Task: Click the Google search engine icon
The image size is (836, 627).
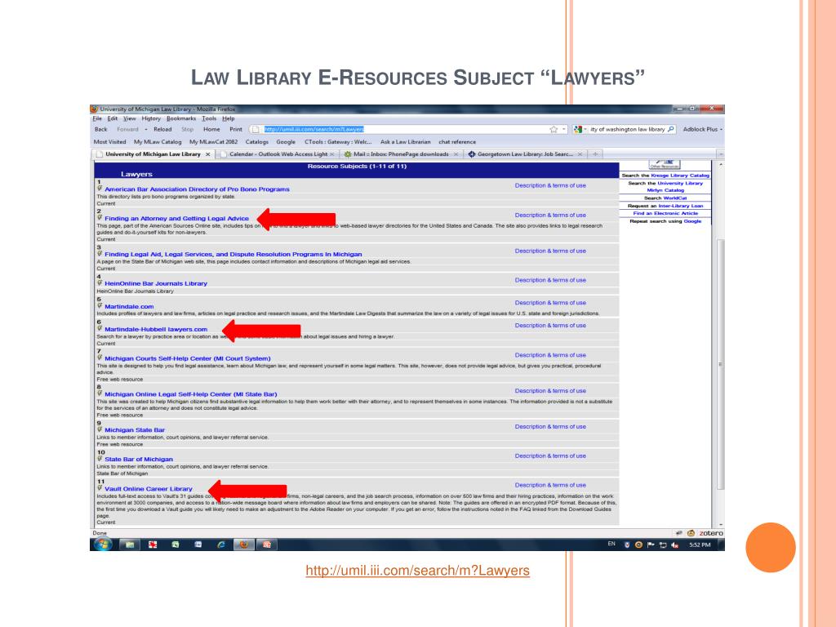Action: coord(577,130)
